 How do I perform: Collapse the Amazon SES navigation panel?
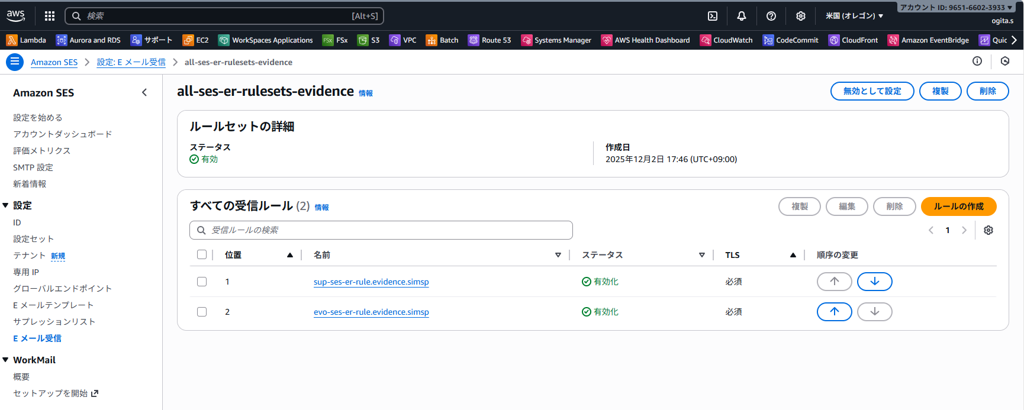pos(144,92)
